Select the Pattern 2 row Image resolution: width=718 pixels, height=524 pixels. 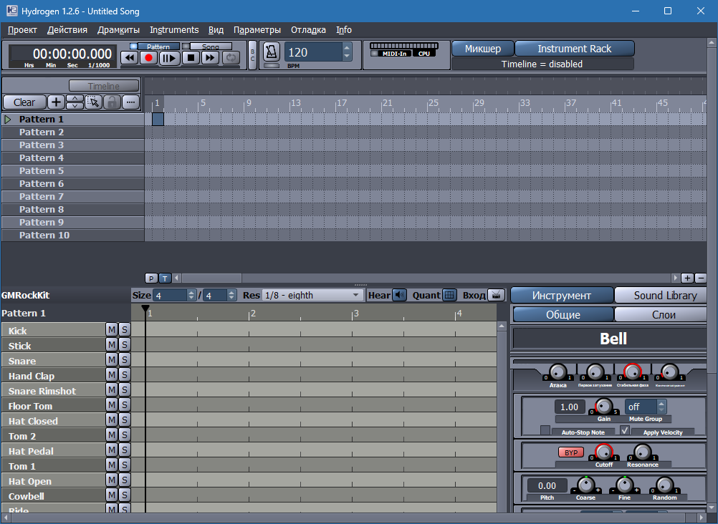pos(72,132)
